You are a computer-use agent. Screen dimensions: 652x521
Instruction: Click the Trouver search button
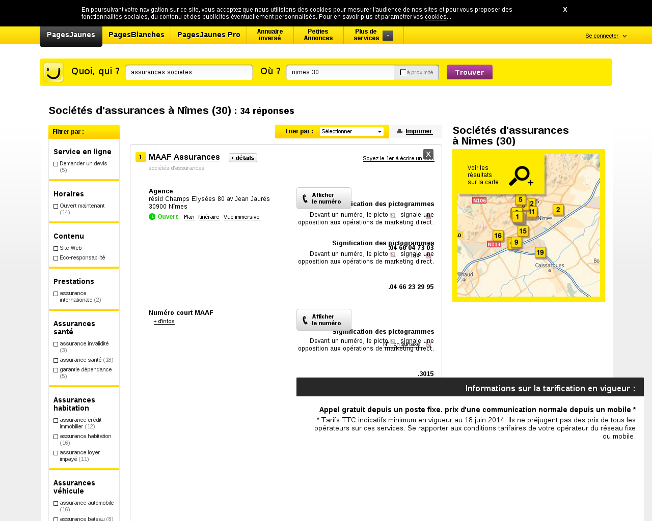tap(470, 72)
